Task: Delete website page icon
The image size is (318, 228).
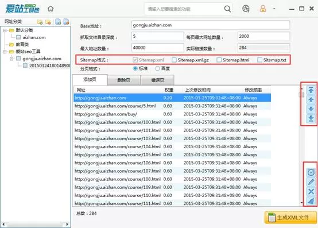Action: pyautogui.click(x=67, y=21)
